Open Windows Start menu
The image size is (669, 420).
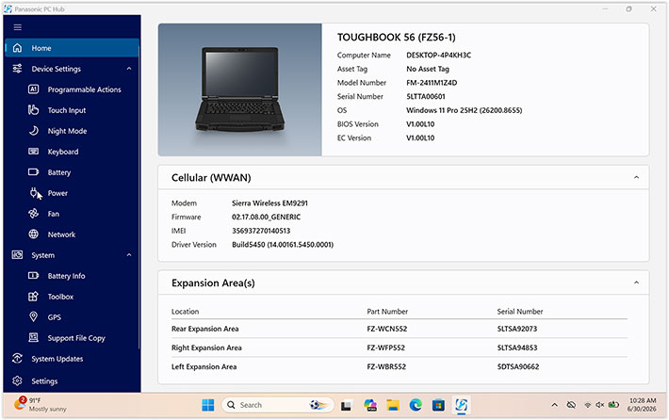[x=208, y=405]
